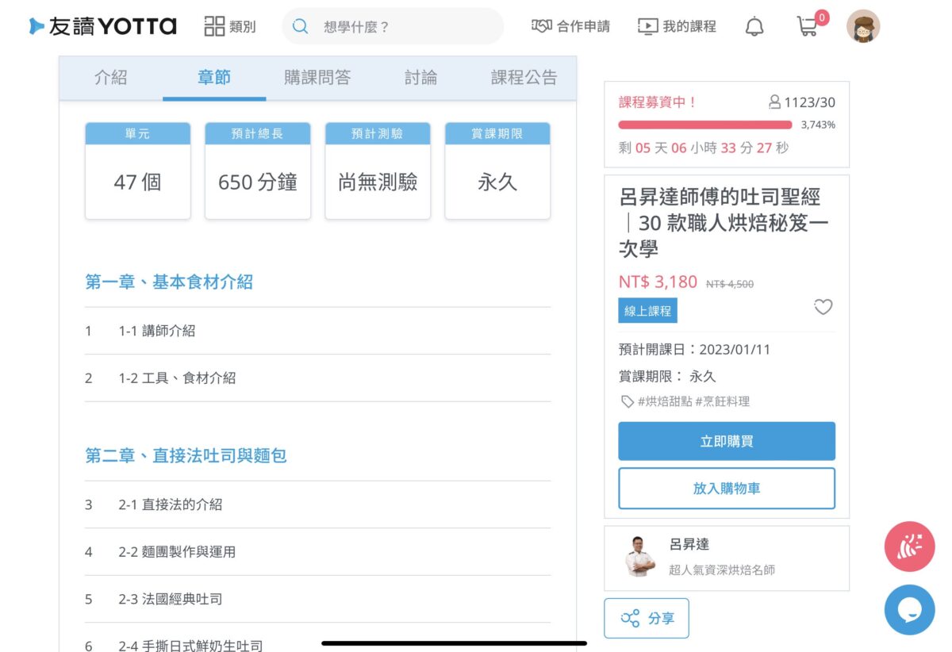Screen dimensions: 952x652
Task: Click the 想學什麼？ search field
Action: pos(393,26)
